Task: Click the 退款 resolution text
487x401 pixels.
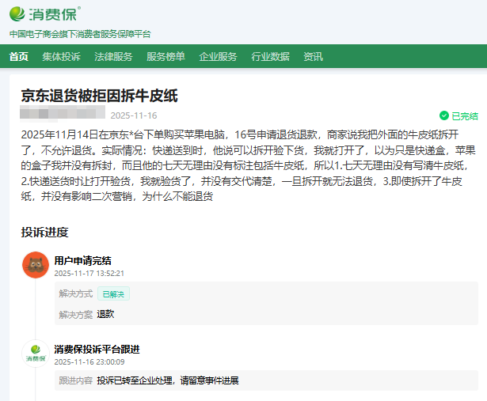Action: pos(105,314)
